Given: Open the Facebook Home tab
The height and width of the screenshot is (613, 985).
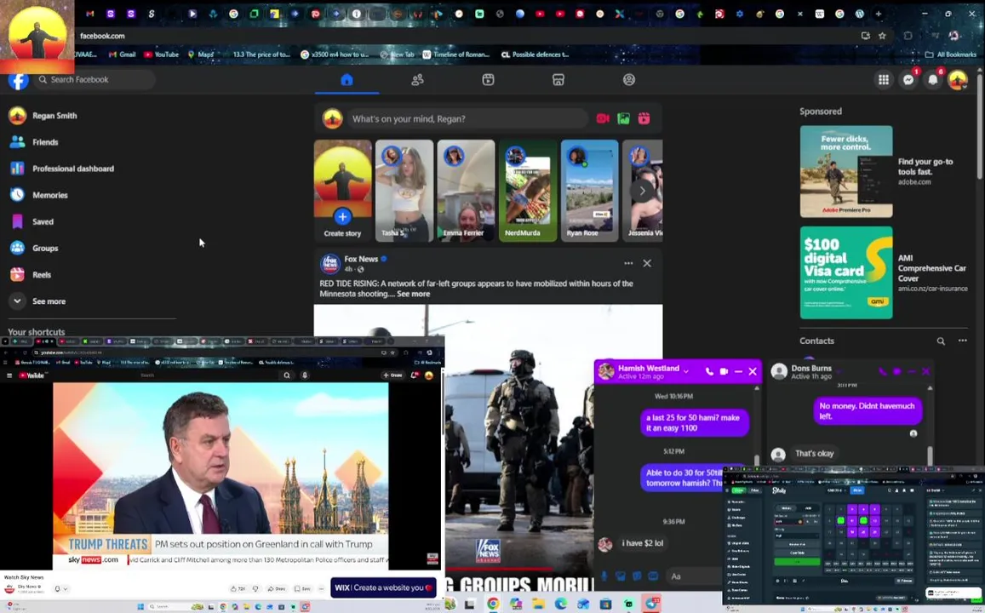Looking at the screenshot, I should pos(346,80).
